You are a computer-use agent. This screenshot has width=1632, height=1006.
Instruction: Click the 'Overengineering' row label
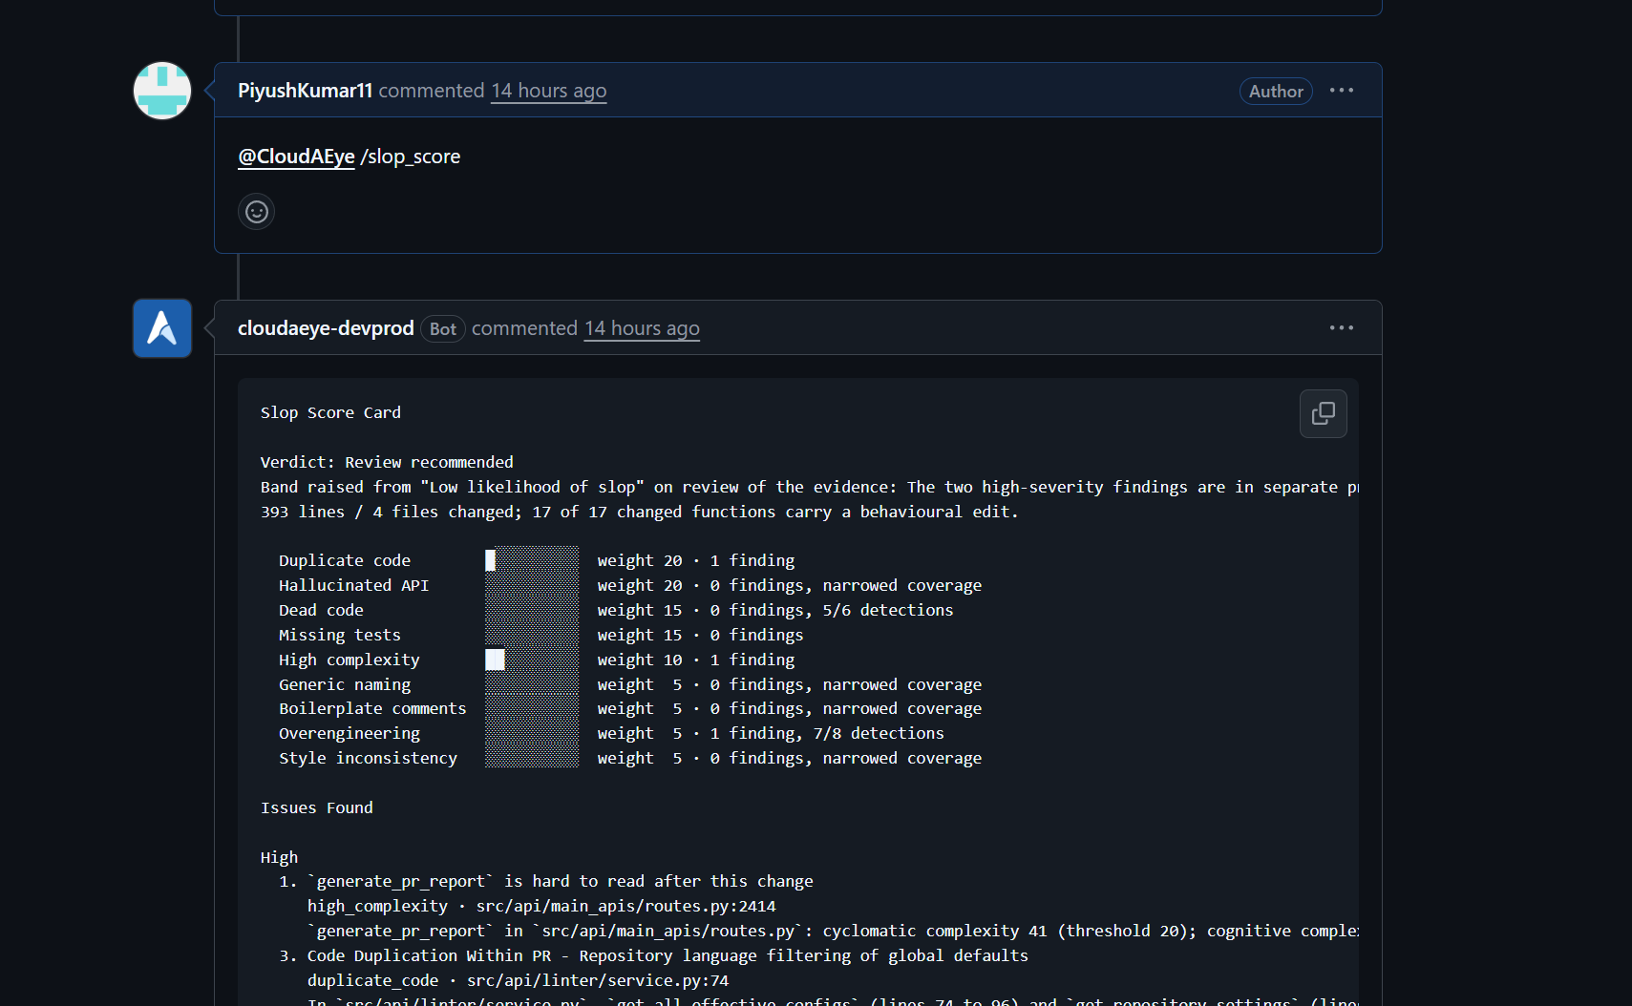(350, 733)
